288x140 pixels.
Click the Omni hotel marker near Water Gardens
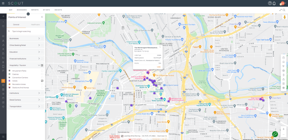(x=161, y=98)
